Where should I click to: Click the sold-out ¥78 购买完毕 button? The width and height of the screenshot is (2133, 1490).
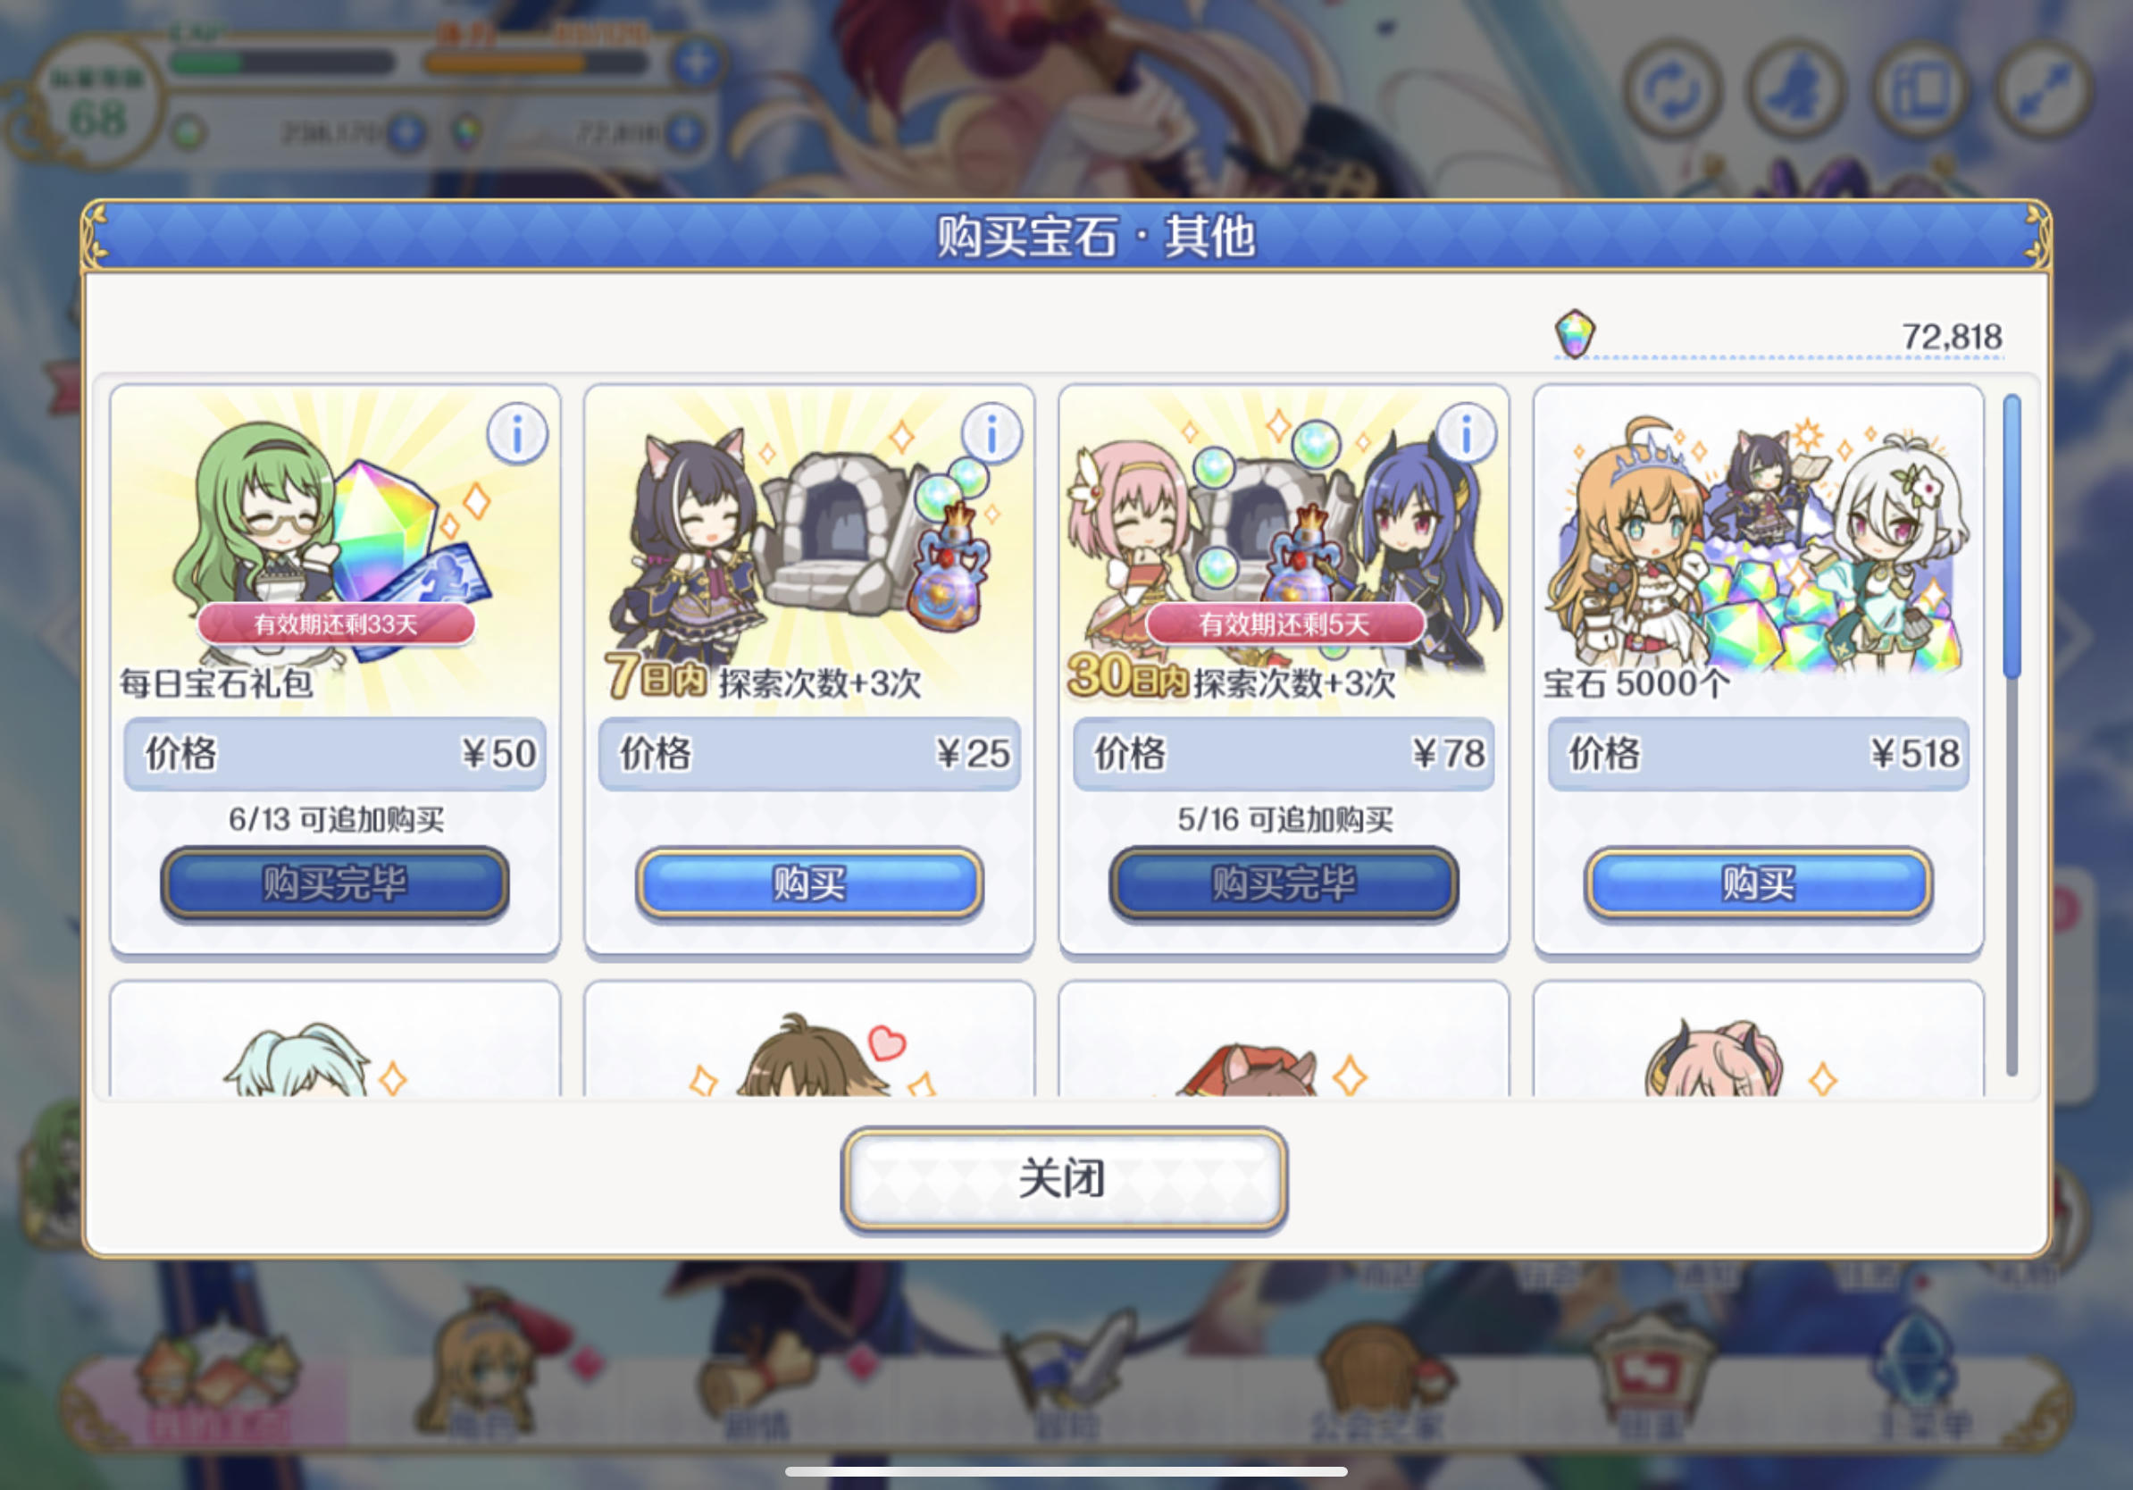pos(1284,883)
